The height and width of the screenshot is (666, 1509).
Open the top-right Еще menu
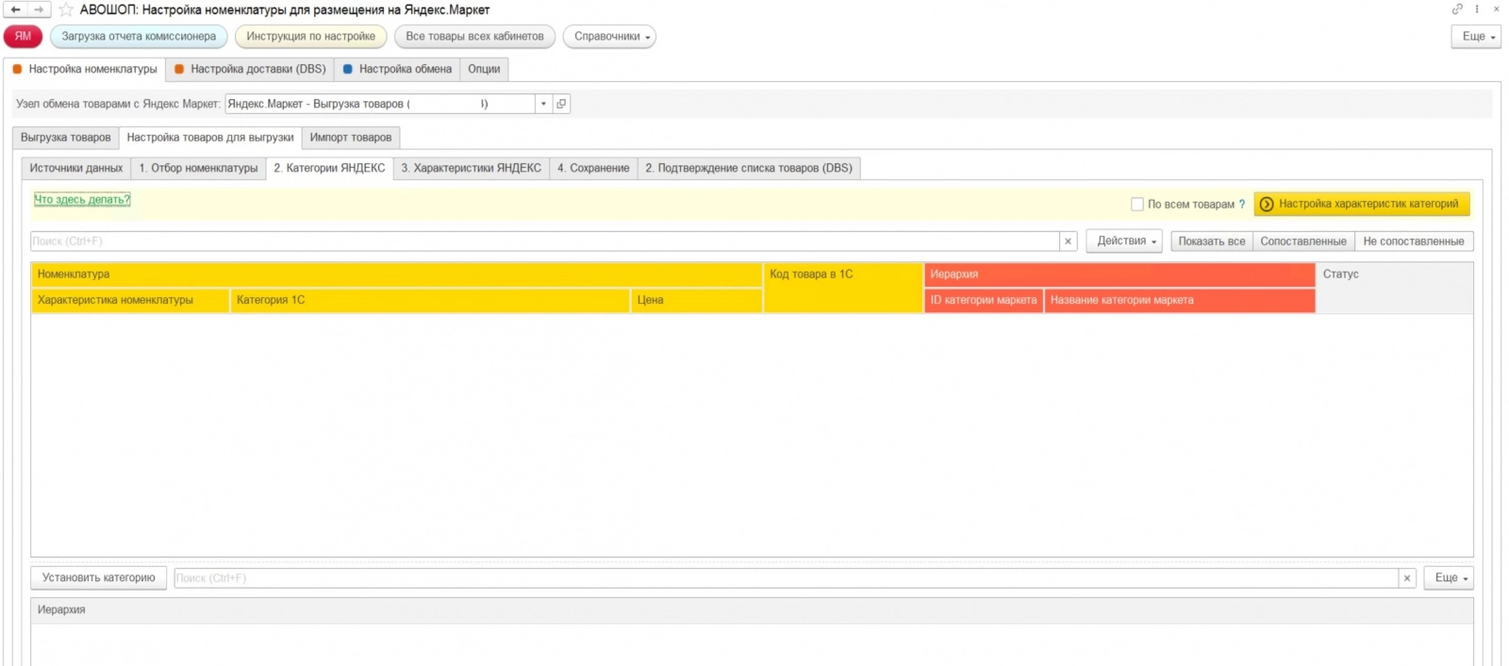tap(1476, 37)
